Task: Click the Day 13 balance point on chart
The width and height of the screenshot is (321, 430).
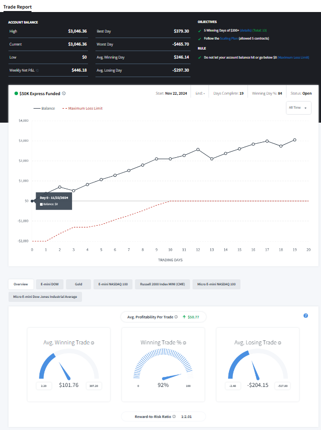Action: pyautogui.click(x=211, y=159)
